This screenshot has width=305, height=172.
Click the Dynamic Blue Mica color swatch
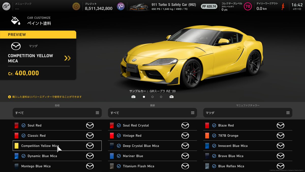[x=17, y=156]
